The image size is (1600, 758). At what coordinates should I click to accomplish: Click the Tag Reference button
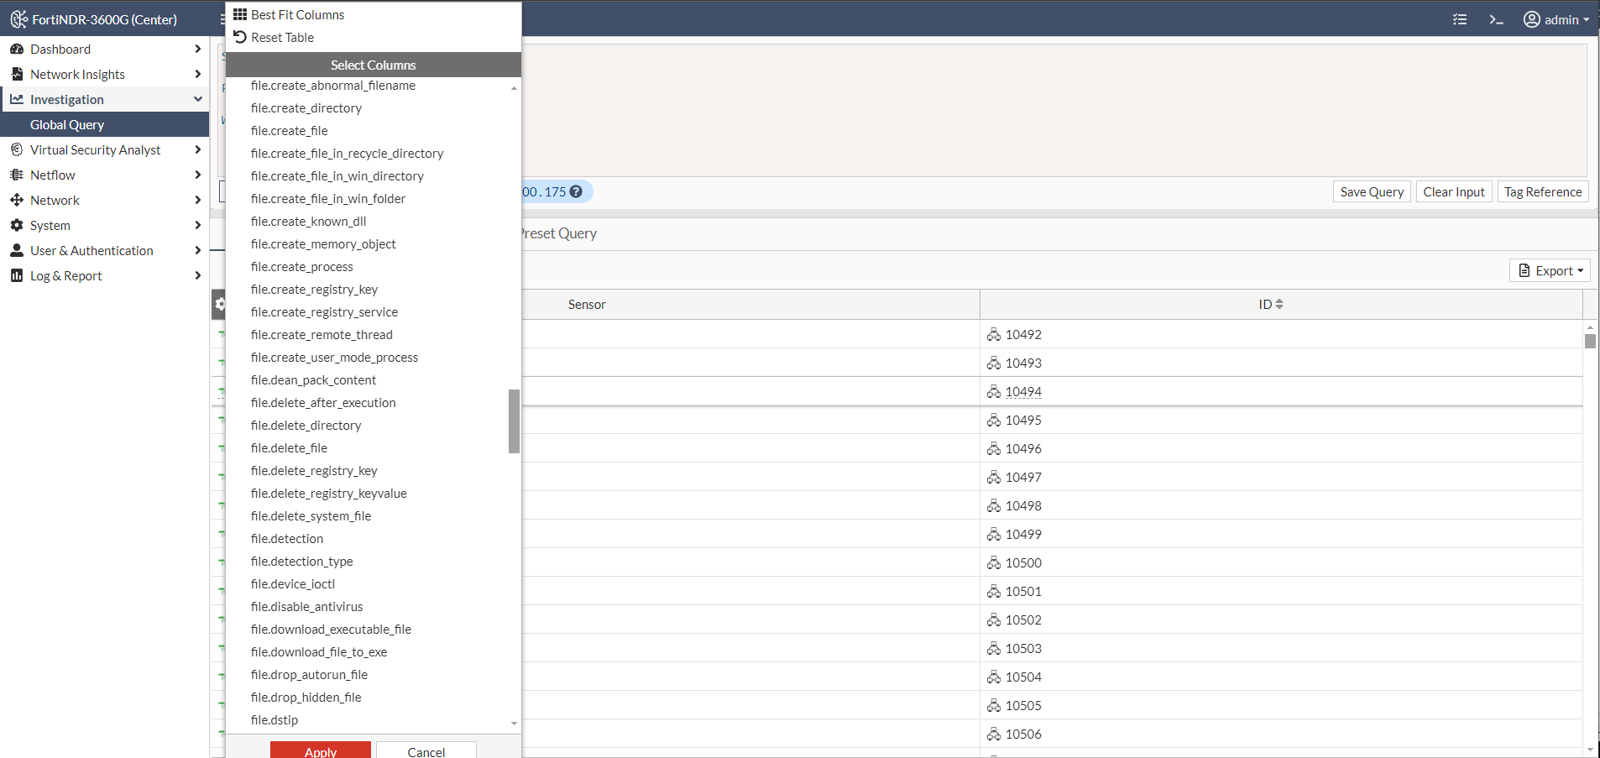pyautogui.click(x=1543, y=191)
